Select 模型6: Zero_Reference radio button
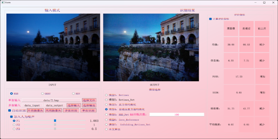 [x=106, y=120]
